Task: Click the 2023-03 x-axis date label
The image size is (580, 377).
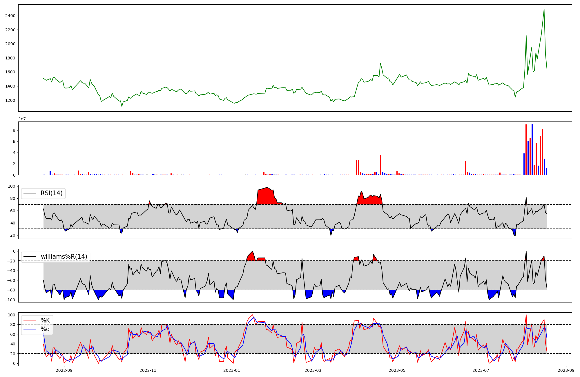Action: pyautogui.click(x=313, y=370)
